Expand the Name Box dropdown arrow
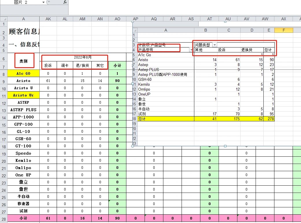 coord(43,2)
